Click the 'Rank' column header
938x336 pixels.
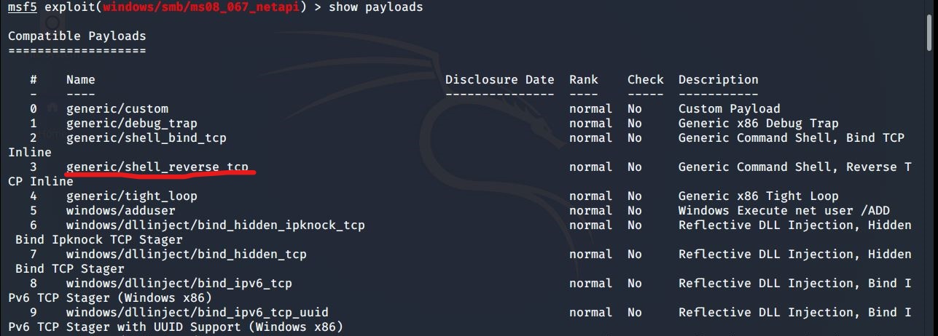(x=583, y=79)
